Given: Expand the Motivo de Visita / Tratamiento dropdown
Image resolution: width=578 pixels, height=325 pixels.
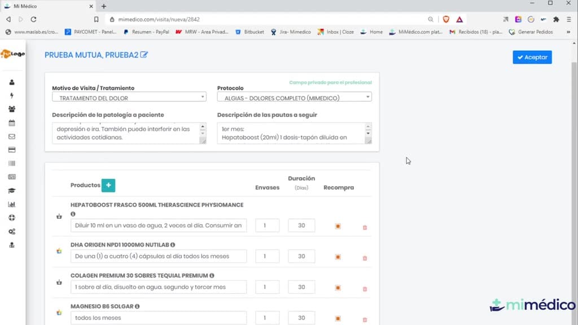Looking at the screenshot, I should (129, 97).
